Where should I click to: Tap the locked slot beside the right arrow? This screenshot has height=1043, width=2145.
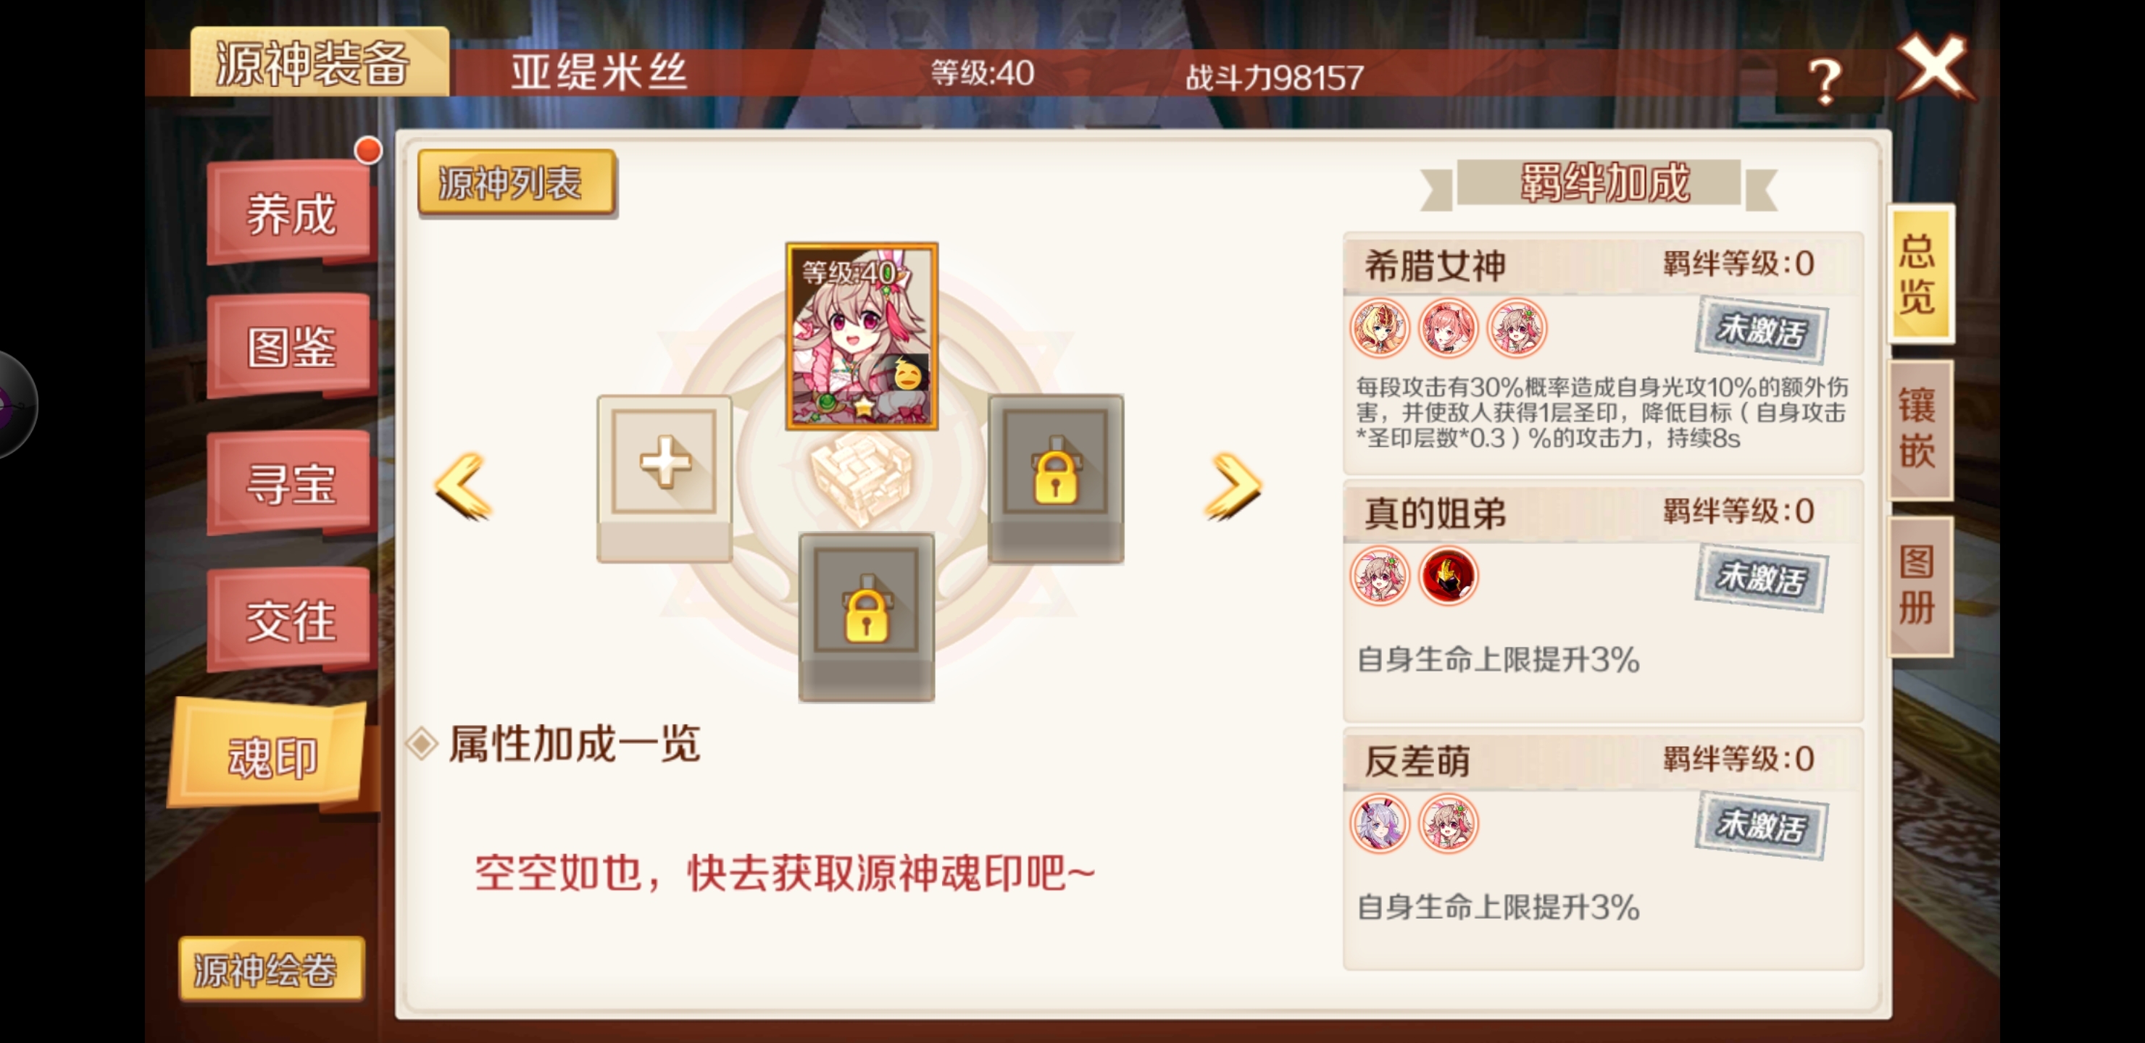1056,479
